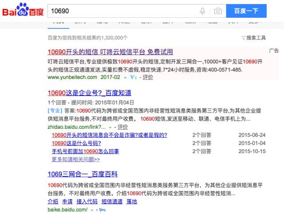Screen dimensions: 284x217
Task: Open 搜索工具 search tools filter
Action: click(253, 38)
